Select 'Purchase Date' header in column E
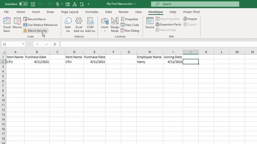 pos(94,57)
